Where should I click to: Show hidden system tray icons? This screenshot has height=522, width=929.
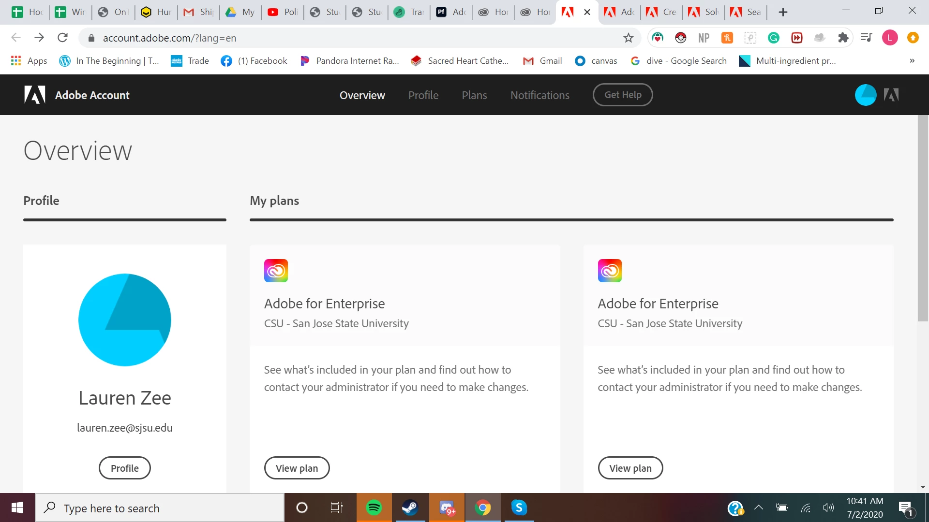tap(758, 507)
